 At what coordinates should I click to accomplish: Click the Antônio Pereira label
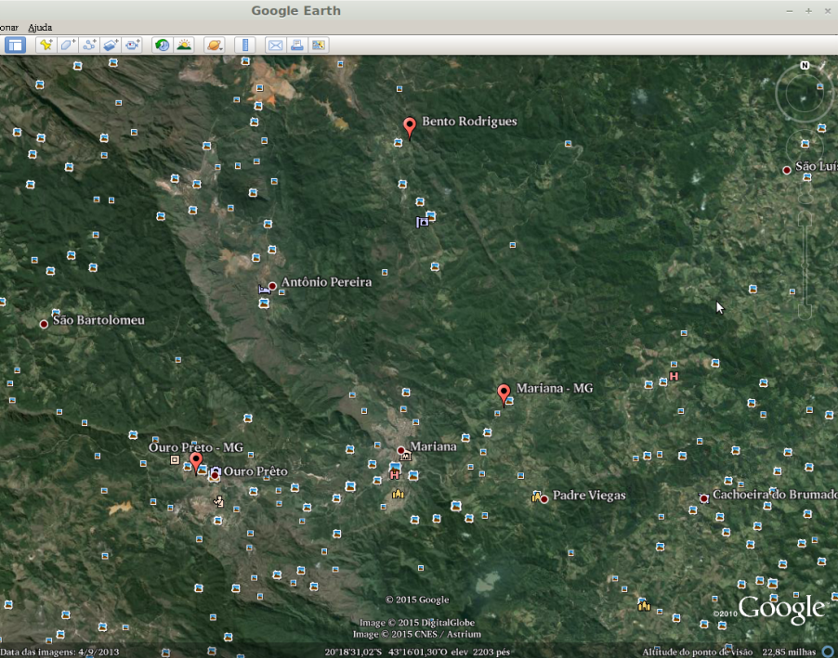326,282
